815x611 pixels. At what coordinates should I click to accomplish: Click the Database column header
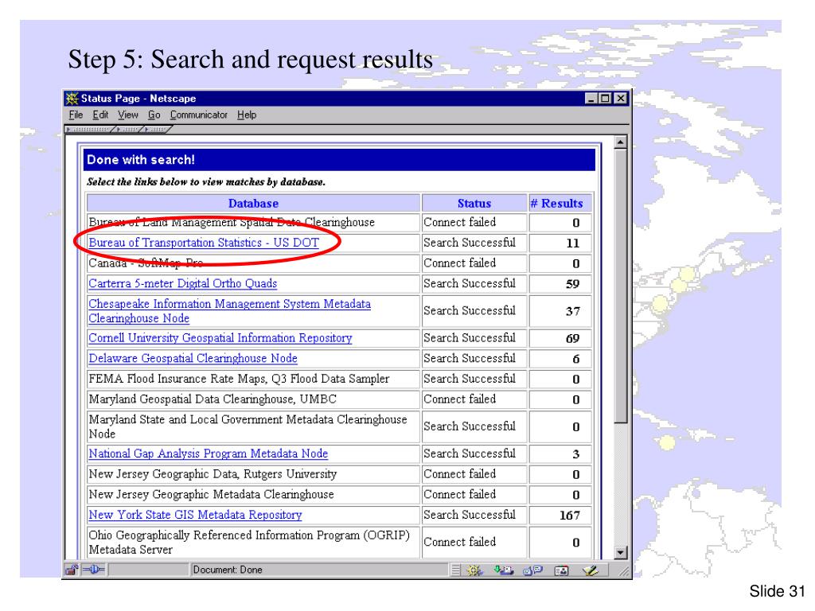[x=253, y=204]
